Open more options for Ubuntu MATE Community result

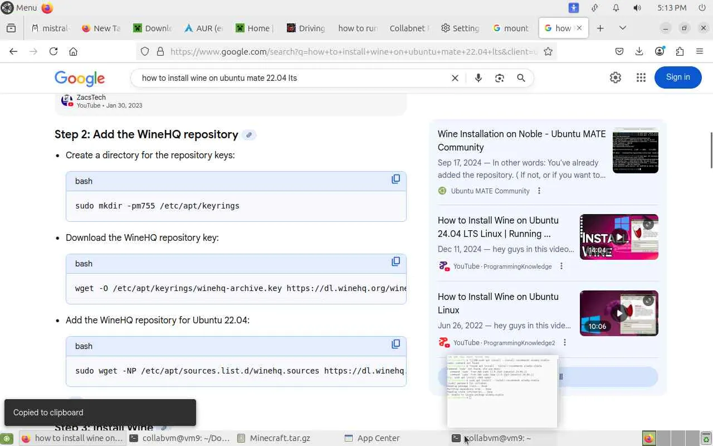(539, 191)
